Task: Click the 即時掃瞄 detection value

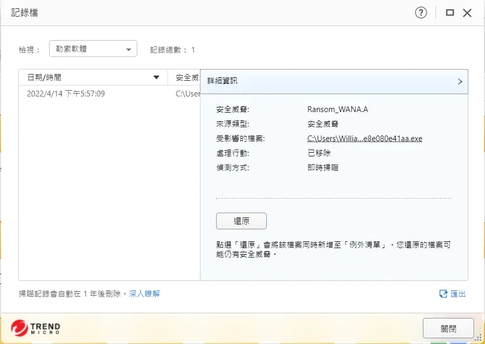Action: tap(323, 167)
